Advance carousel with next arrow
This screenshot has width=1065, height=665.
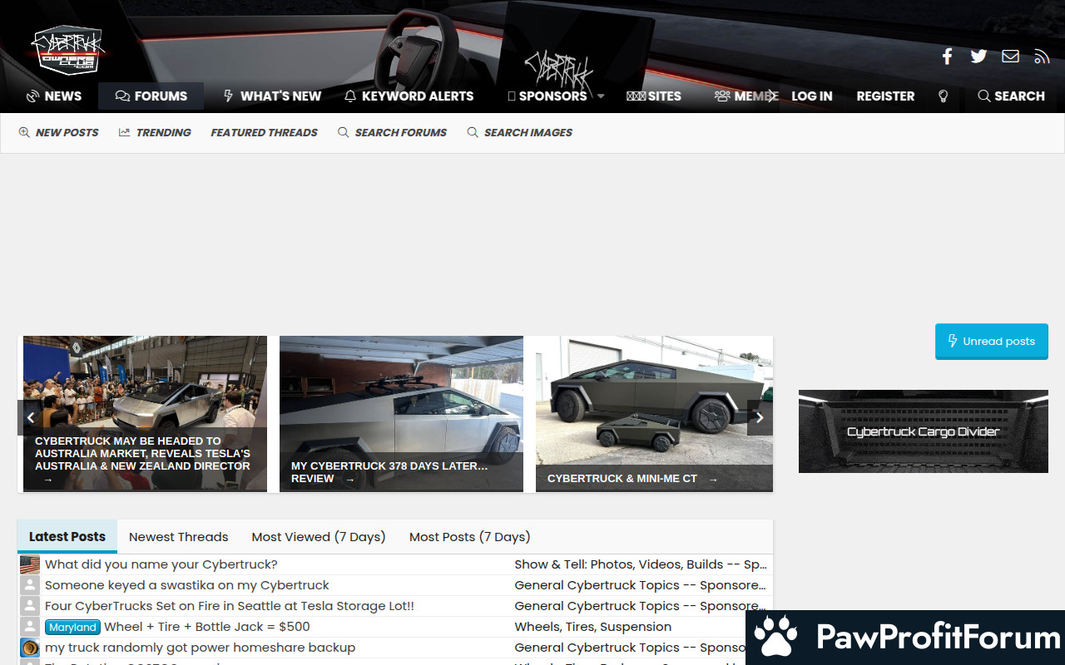click(x=760, y=418)
